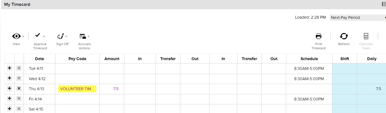Screen dimensions: 386x113
Task: Click the first In cell for Wed 4/12
Action: click(140, 79)
